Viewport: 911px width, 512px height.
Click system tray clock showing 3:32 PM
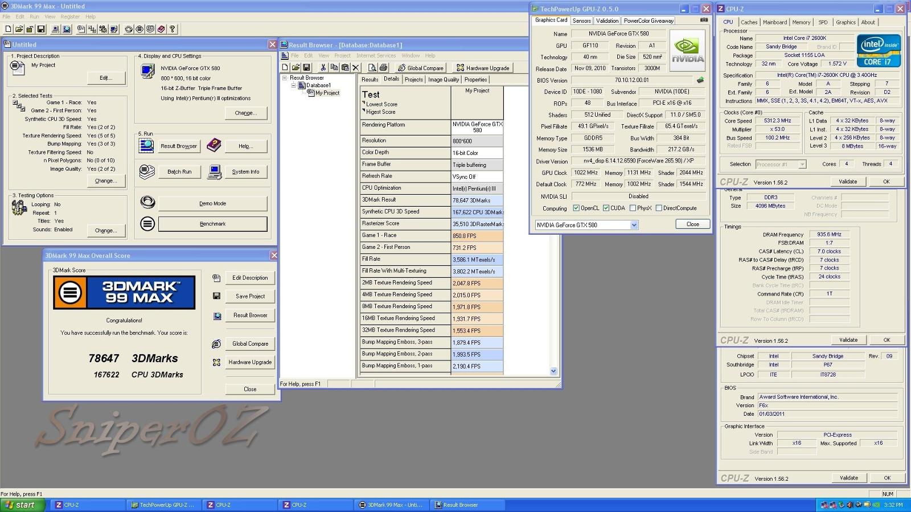[x=893, y=505]
